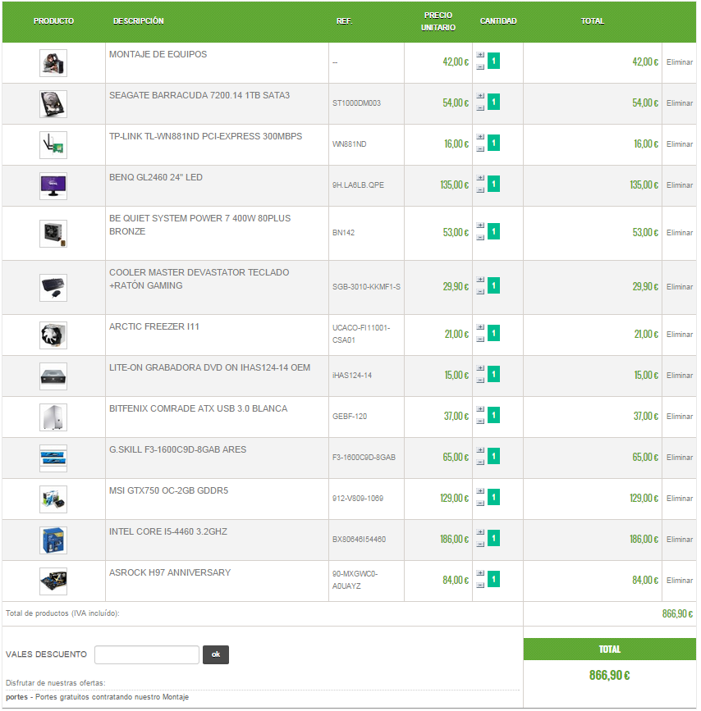The width and height of the screenshot is (701, 711).
Task: Click Eliminar for TP-Link TL-WN881ND
Action: pyautogui.click(x=679, y=144)
